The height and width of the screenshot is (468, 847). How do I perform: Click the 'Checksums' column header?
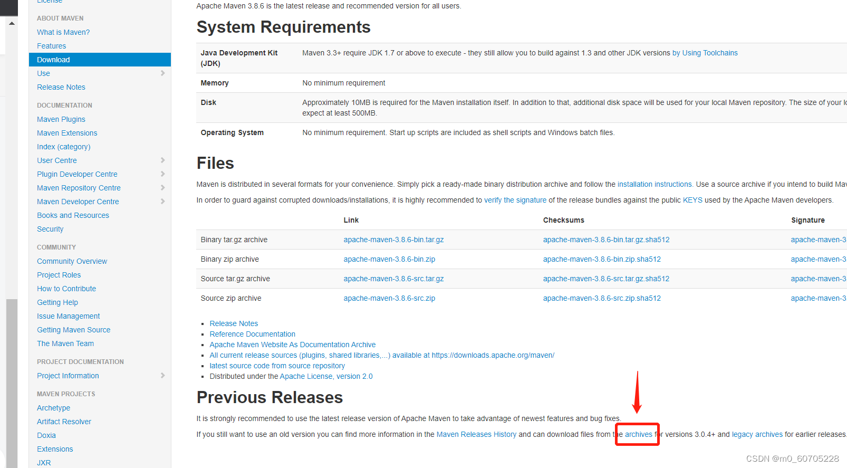(x=564, y=220)
